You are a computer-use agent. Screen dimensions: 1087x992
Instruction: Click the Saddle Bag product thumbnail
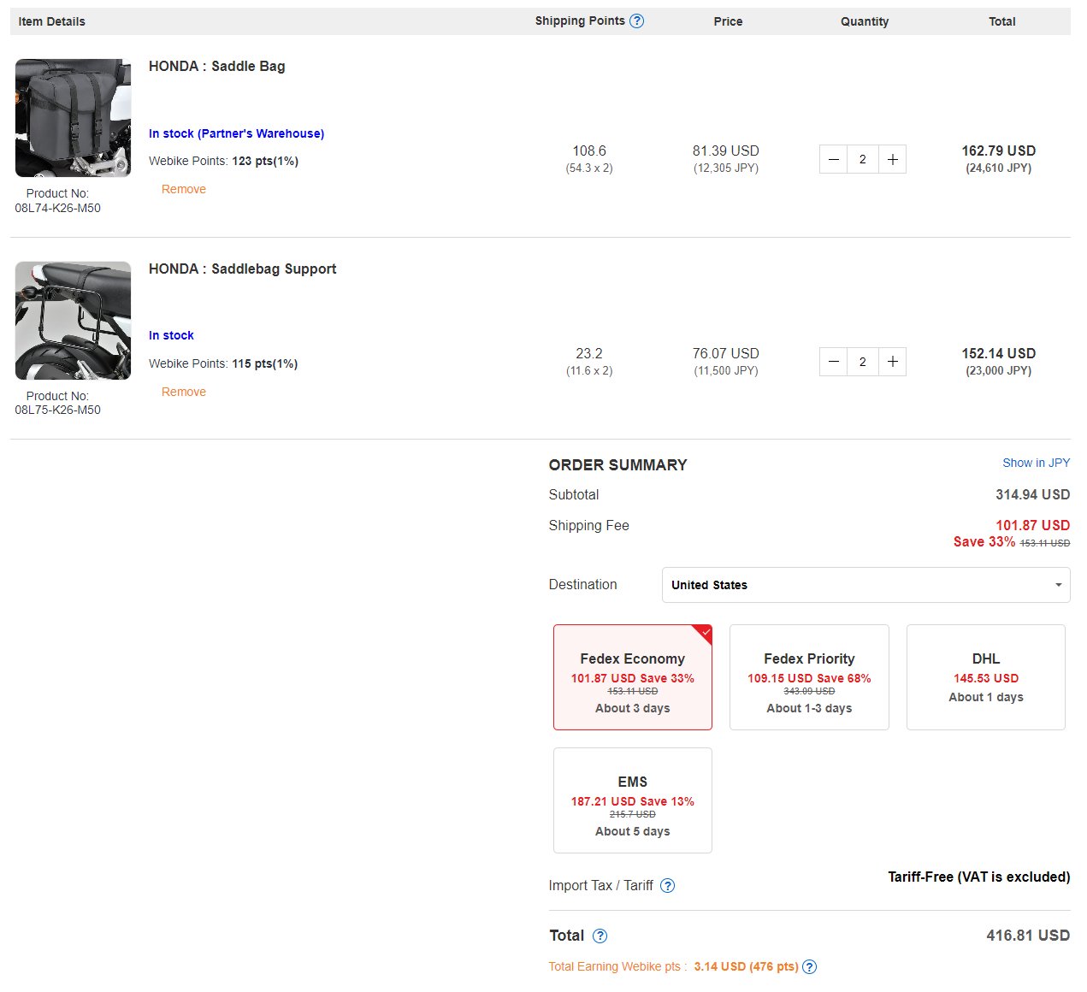click(x=74, y=118)
